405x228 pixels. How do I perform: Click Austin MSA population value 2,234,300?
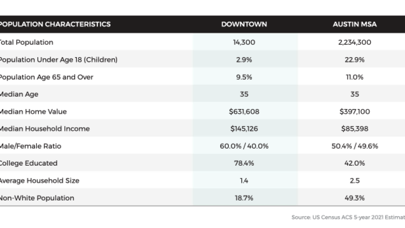pos(354,42)
